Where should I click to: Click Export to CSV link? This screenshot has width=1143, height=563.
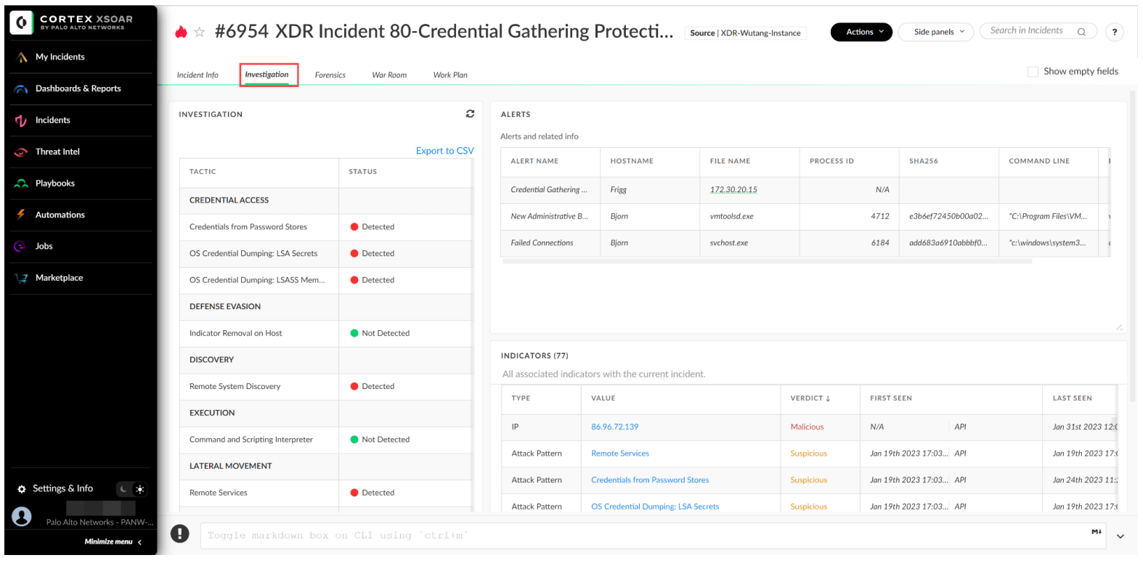coord(444,151)
